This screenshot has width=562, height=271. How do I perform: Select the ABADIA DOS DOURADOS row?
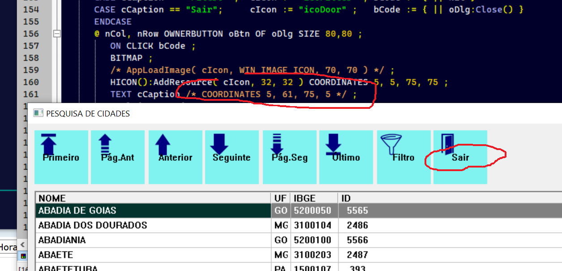tap(152, 225)
